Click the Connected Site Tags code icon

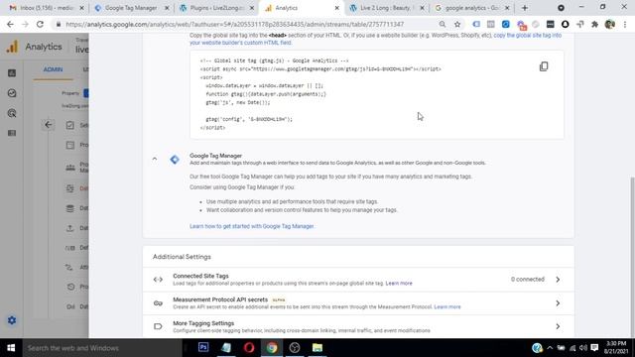158,280
